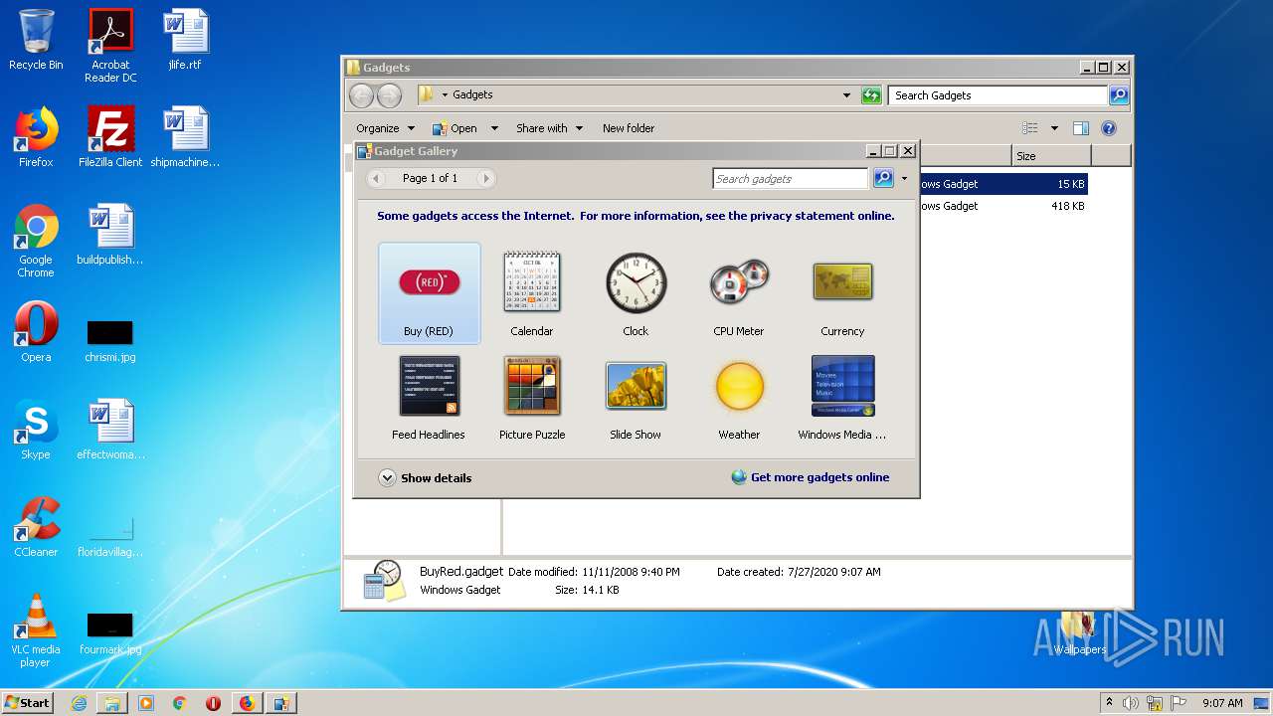Open buildpublish document on desktop

[x=110, y=235]
